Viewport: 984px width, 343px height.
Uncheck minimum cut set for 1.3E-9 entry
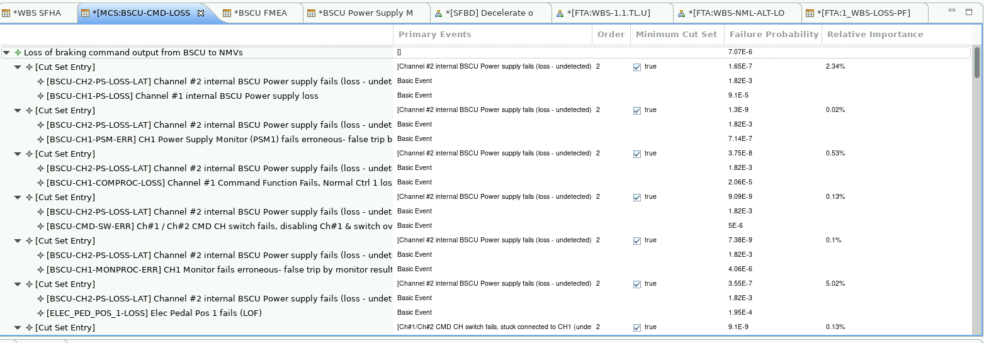coord(637,110)
